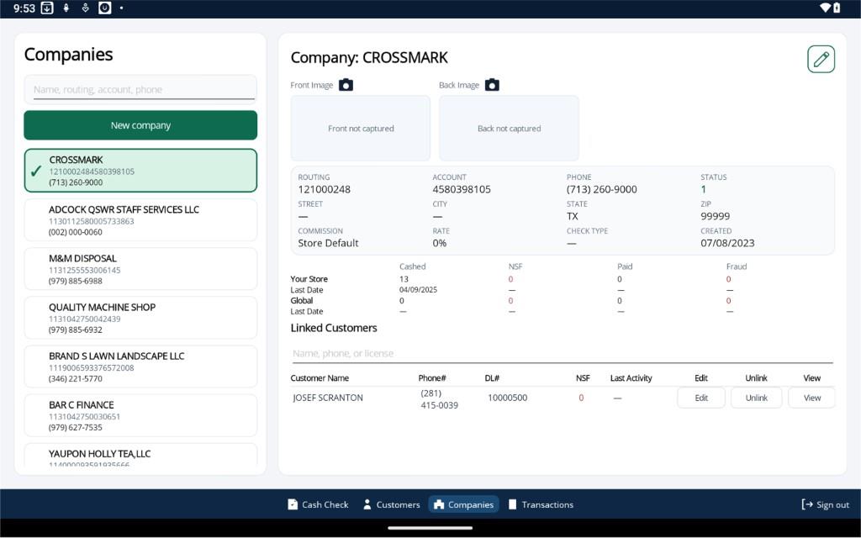Open the Cash Check tab
Screen dimensions: 861x538
pyautogui.click(x=318, y=504)
